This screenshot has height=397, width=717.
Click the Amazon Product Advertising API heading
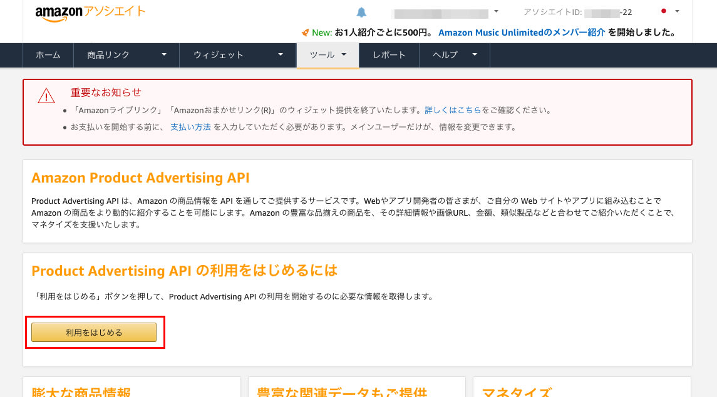click(140, 178)
